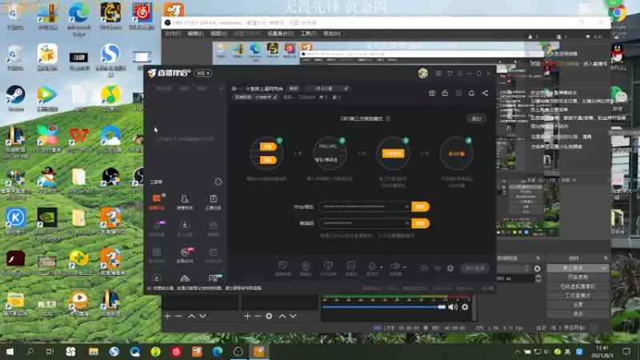Show hidden system tray icons
The width and height of the screenshot is (640, 360).
click(517, 352)
